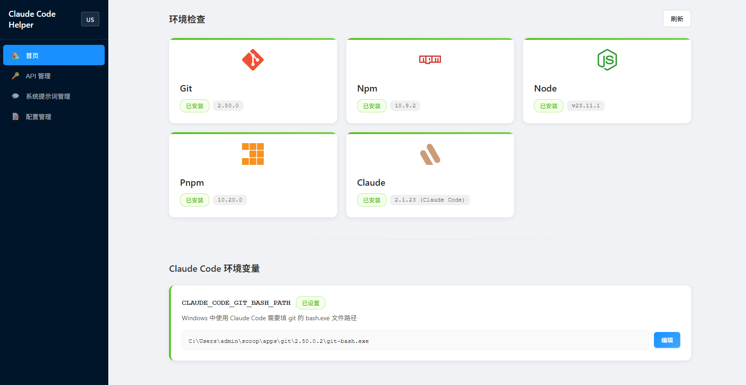
Task: Click the Claude Code 环境变量 heading
Action: 214,269
